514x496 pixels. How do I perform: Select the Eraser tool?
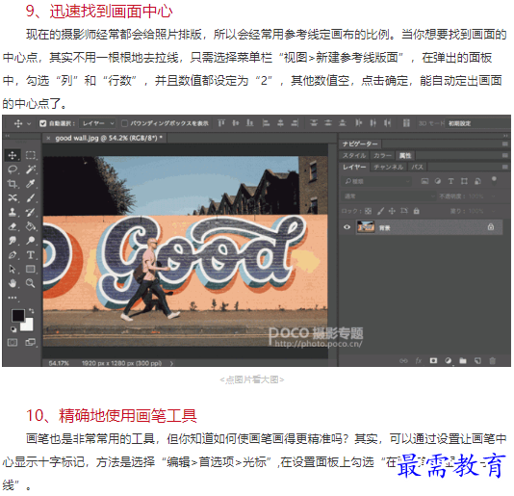pyautogui.click(x=13, y=226)
